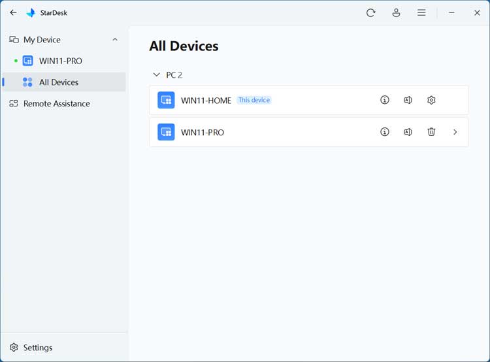The height and width of the screenshot is (362, 490).
Task: View info for WIN11-PRO
Action: click(385, 132)
